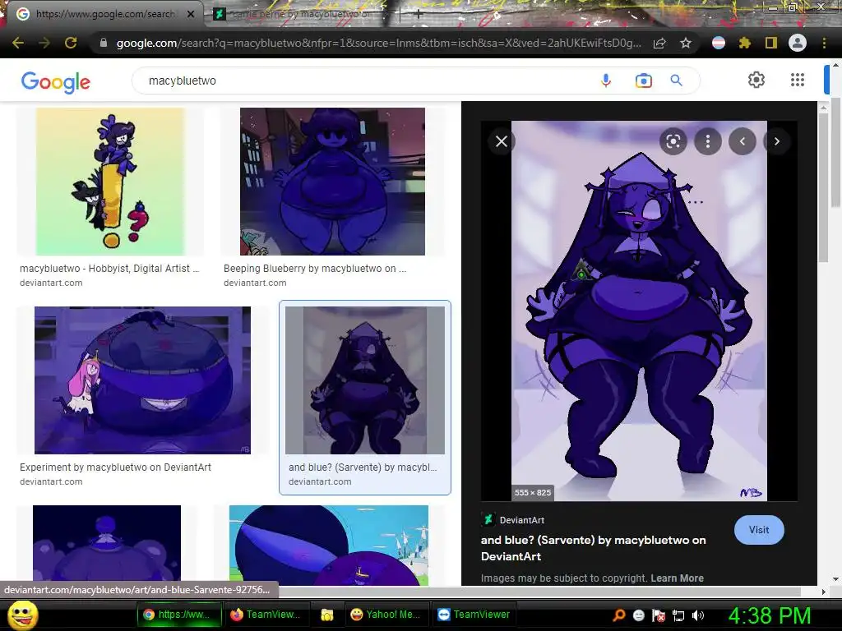Click the 4:38 PM clock
Viewport: 842px width, 631px height.
(770, 615)
